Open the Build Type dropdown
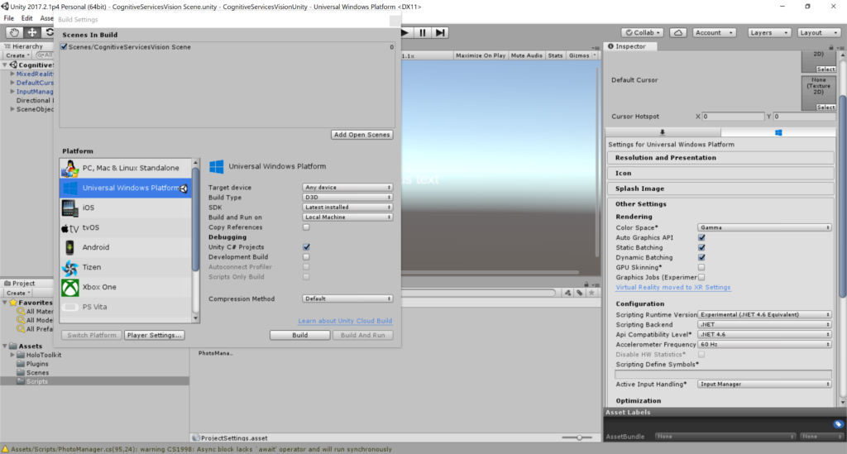 point(347,197)
